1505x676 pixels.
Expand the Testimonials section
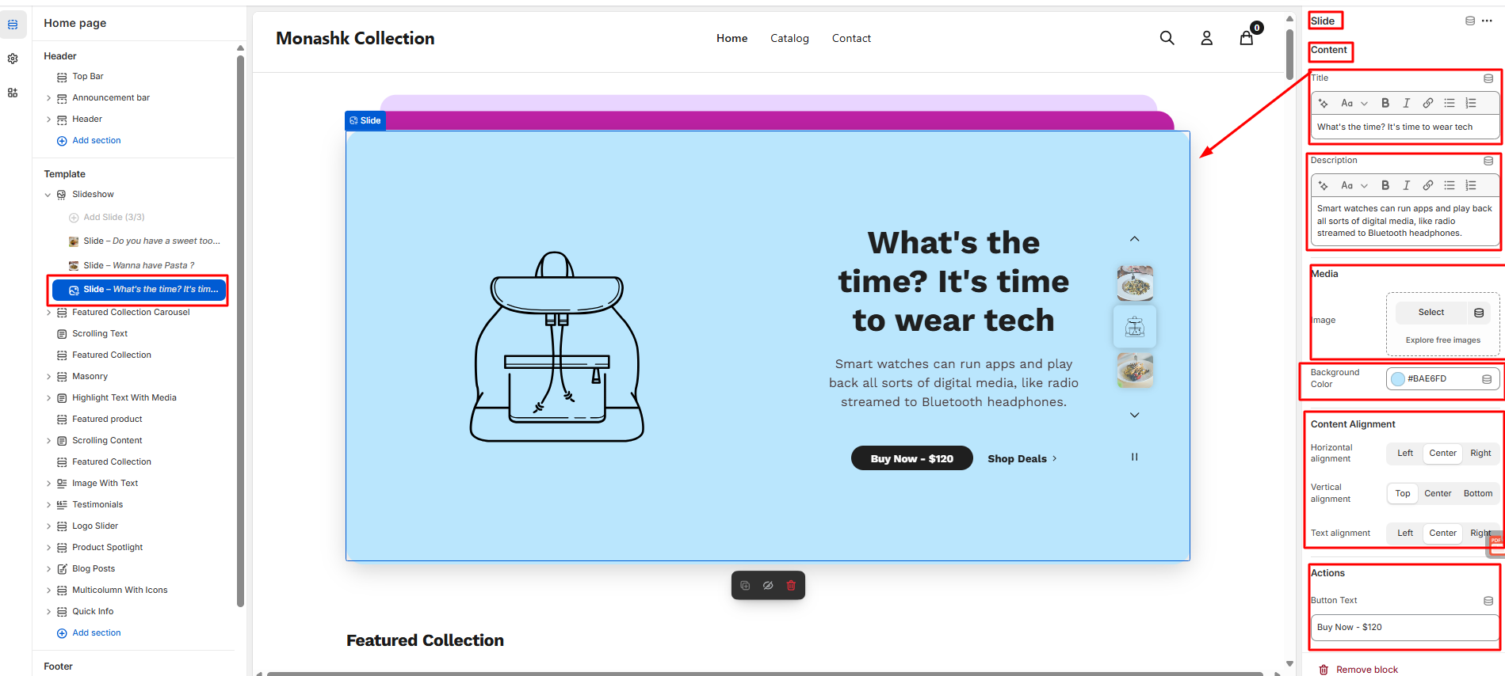click(x=48, y=505)
